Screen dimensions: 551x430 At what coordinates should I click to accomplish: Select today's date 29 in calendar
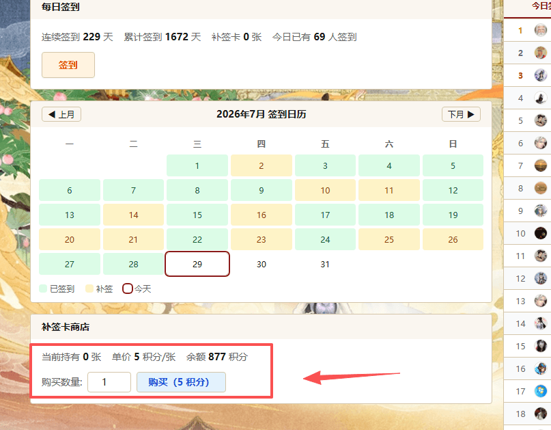coord(197,264)
